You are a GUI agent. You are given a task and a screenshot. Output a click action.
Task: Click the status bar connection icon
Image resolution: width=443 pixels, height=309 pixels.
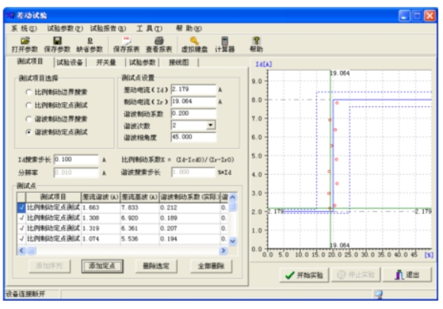378,295
